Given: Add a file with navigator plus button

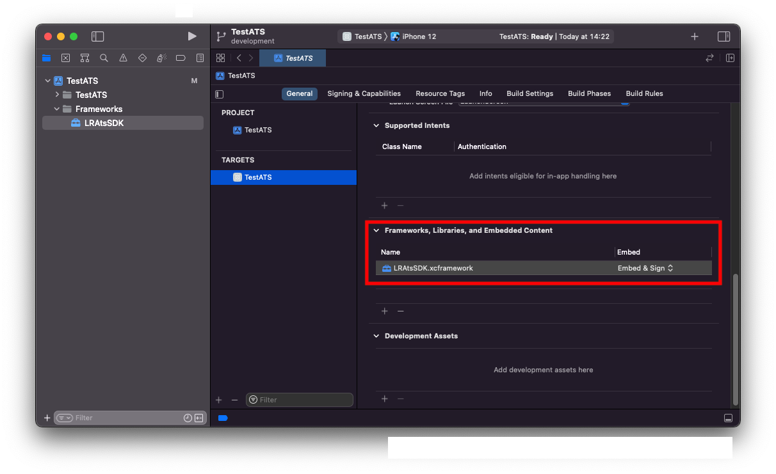Looking at the screenshot, I should pos(47,418).
